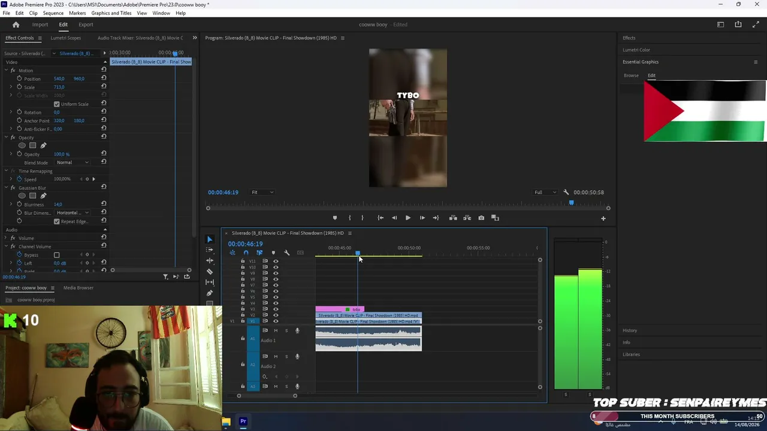767x431 pixels.
Task: Toggle insert sequence as nest icon in timeline
Action: tap(232, 253)
